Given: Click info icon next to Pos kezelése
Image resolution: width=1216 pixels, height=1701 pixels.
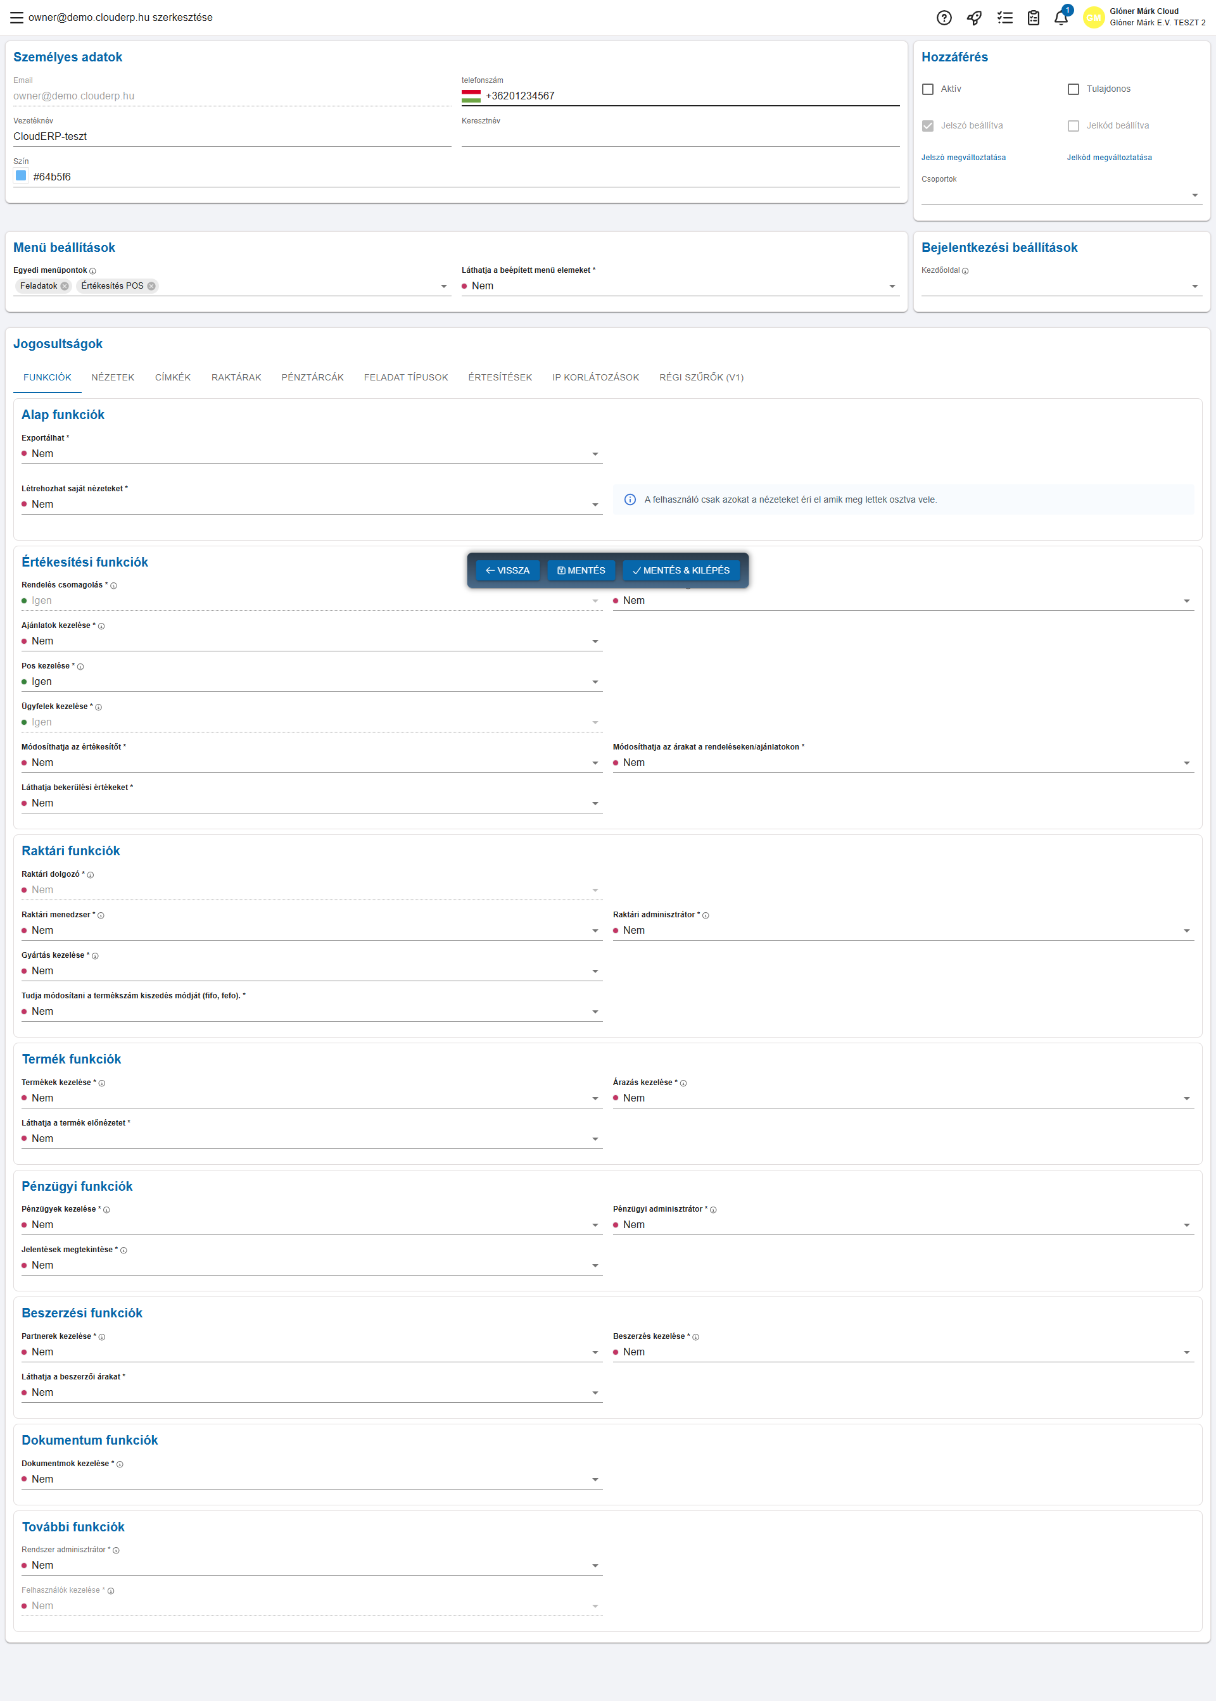Looking at the screenshot, I should tap(81, 666).
